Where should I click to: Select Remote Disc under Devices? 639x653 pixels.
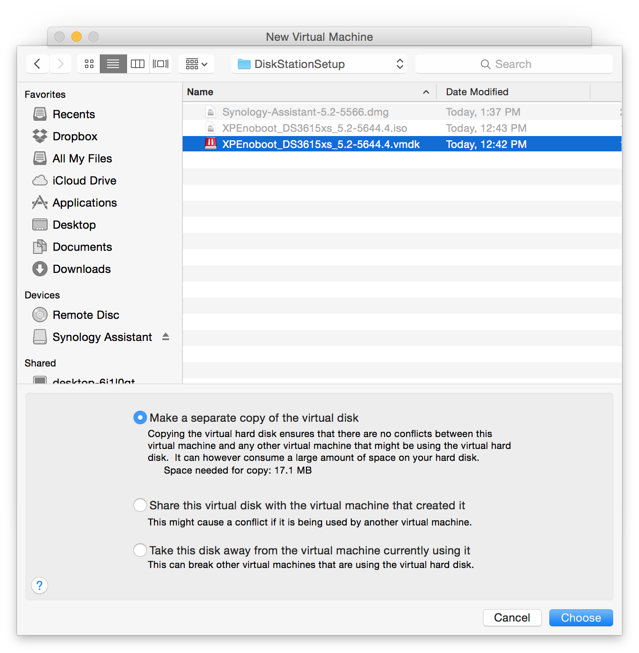(x=76, y=315)
